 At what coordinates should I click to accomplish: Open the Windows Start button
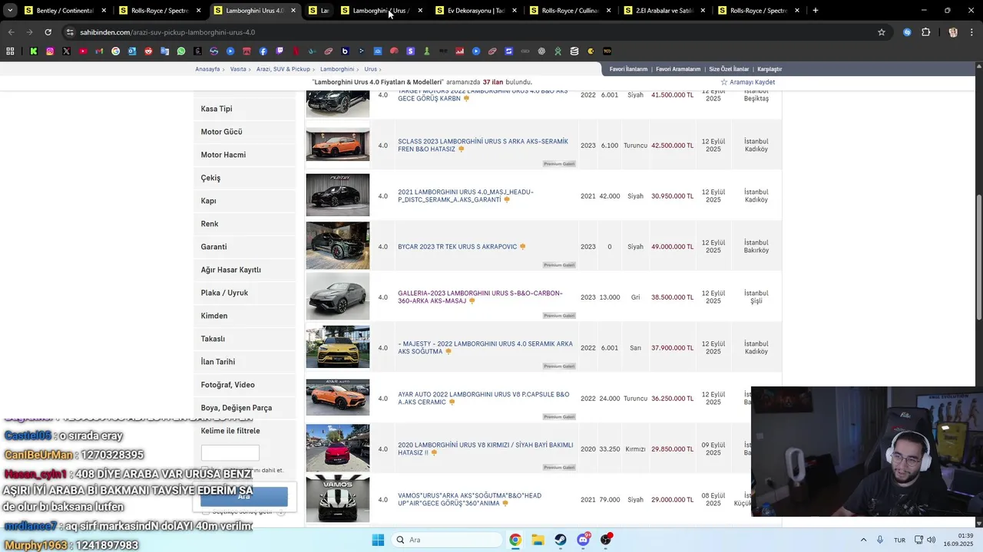click(x=378, y=540)
